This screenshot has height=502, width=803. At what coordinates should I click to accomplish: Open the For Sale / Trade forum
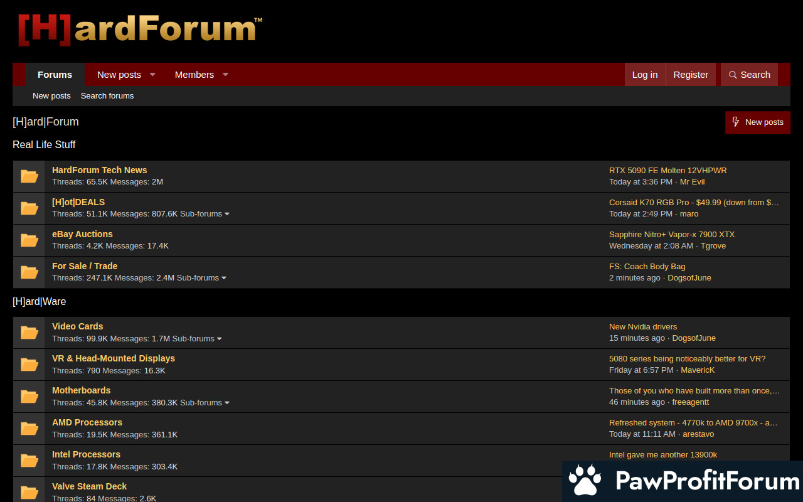coord(85,266)
